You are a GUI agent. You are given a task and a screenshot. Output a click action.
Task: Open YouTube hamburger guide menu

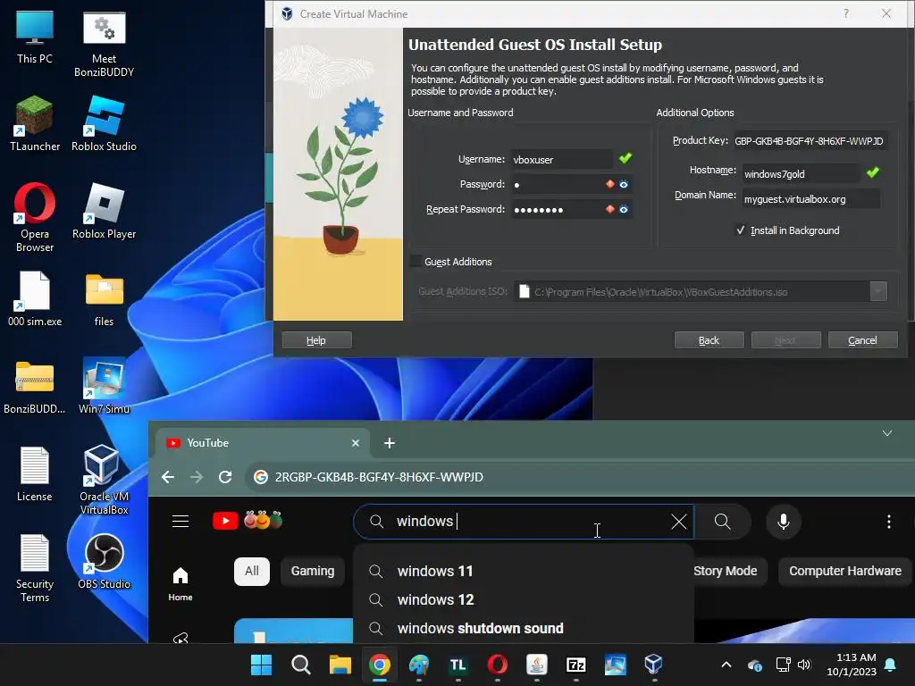click(180, 521)
